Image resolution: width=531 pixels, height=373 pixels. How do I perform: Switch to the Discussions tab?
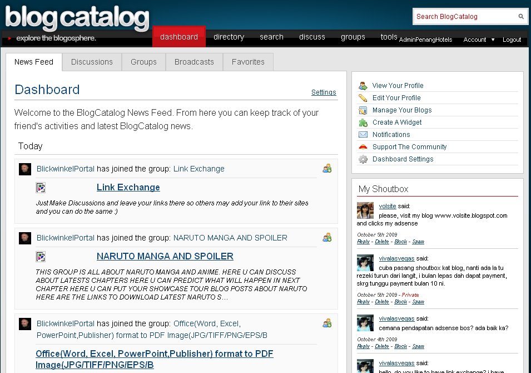92,62
